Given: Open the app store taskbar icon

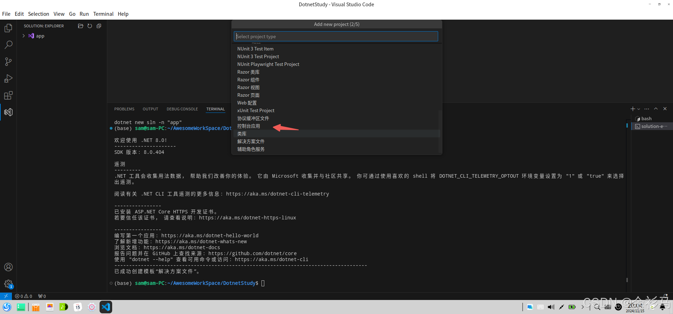Looking at the screenshot, I should [35, 307].
